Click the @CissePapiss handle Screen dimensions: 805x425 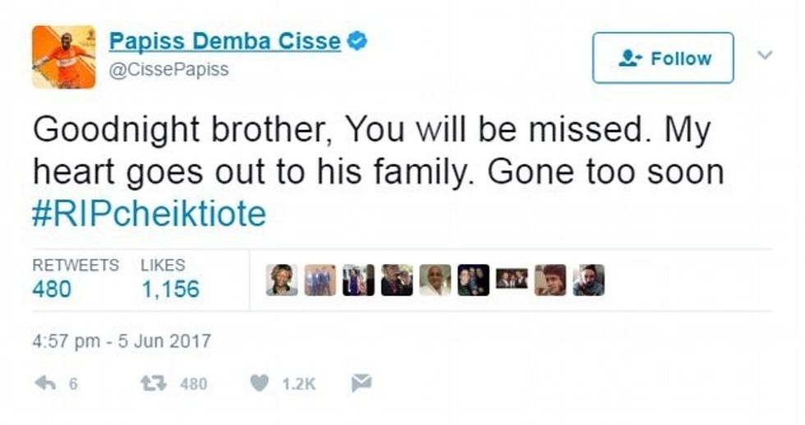click(x=168, y=70)
